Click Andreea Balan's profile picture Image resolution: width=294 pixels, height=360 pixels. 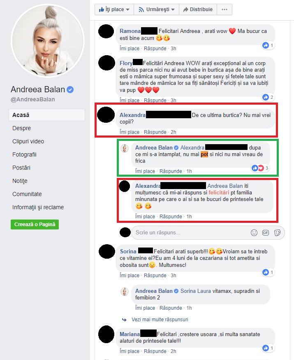tap(48, 41)
